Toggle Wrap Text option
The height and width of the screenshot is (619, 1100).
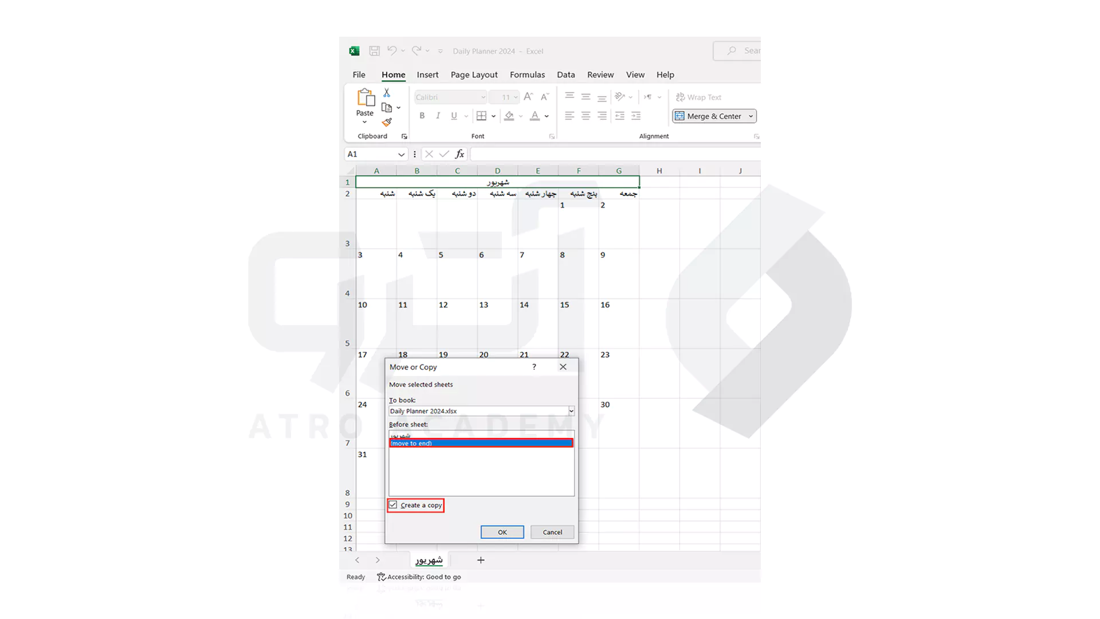click(698, 97)
